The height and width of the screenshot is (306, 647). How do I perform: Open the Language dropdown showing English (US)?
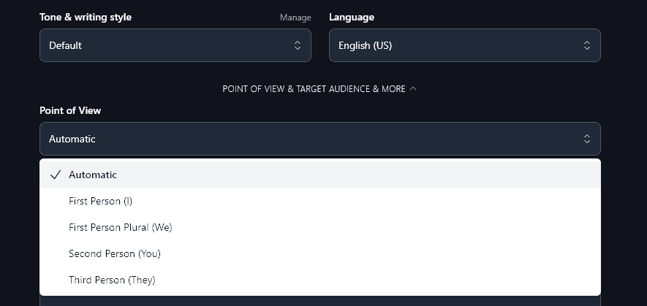(464, 45)
